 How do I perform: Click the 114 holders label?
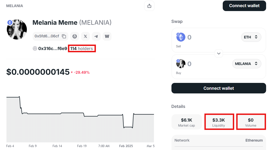[x=82, y=48]
